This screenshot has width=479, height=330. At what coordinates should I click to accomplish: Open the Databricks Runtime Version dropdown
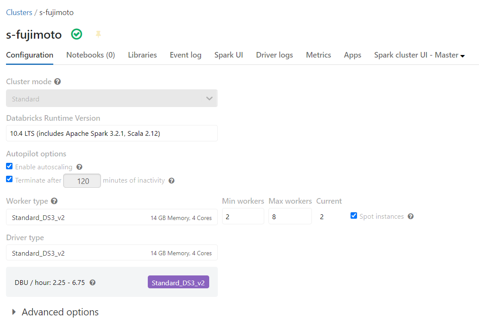[112, 133]
